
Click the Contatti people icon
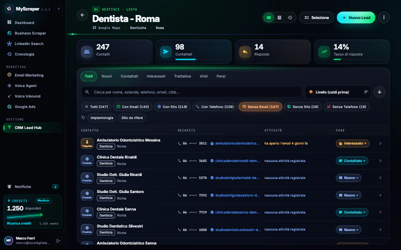[x=87, y=52]
